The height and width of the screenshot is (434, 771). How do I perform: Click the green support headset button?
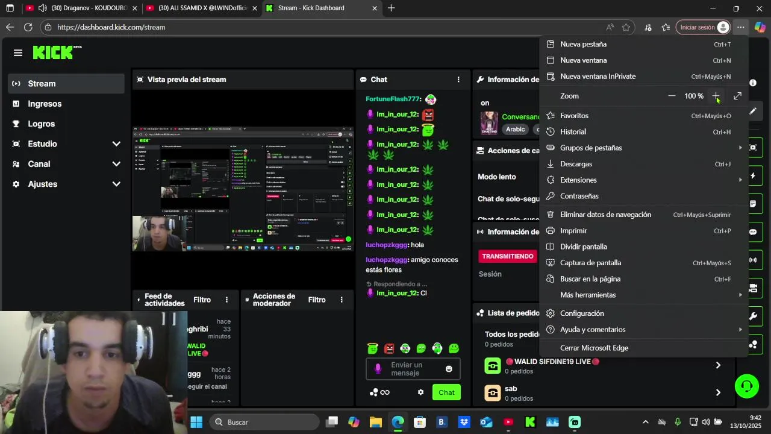pyautogui.click(x=747, y=386)
